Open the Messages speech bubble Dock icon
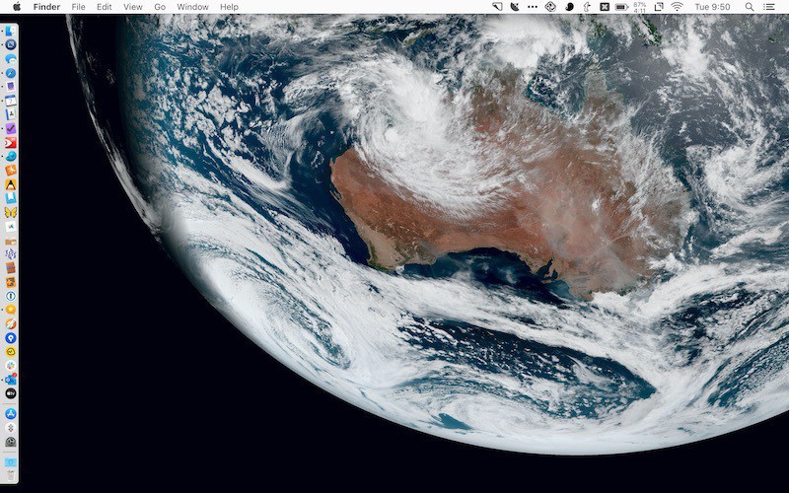789x493 pixels. 11,59
